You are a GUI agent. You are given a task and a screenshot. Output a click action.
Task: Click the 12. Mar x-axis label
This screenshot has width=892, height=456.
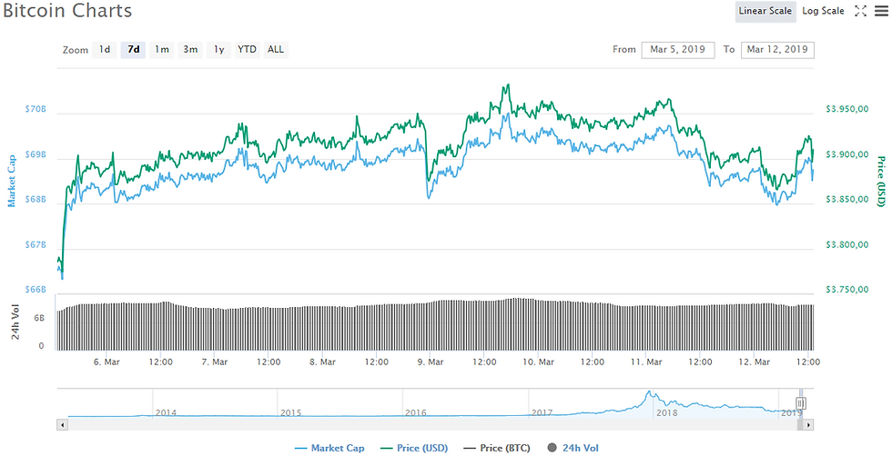pyautogui.click(x=755, y=362)
